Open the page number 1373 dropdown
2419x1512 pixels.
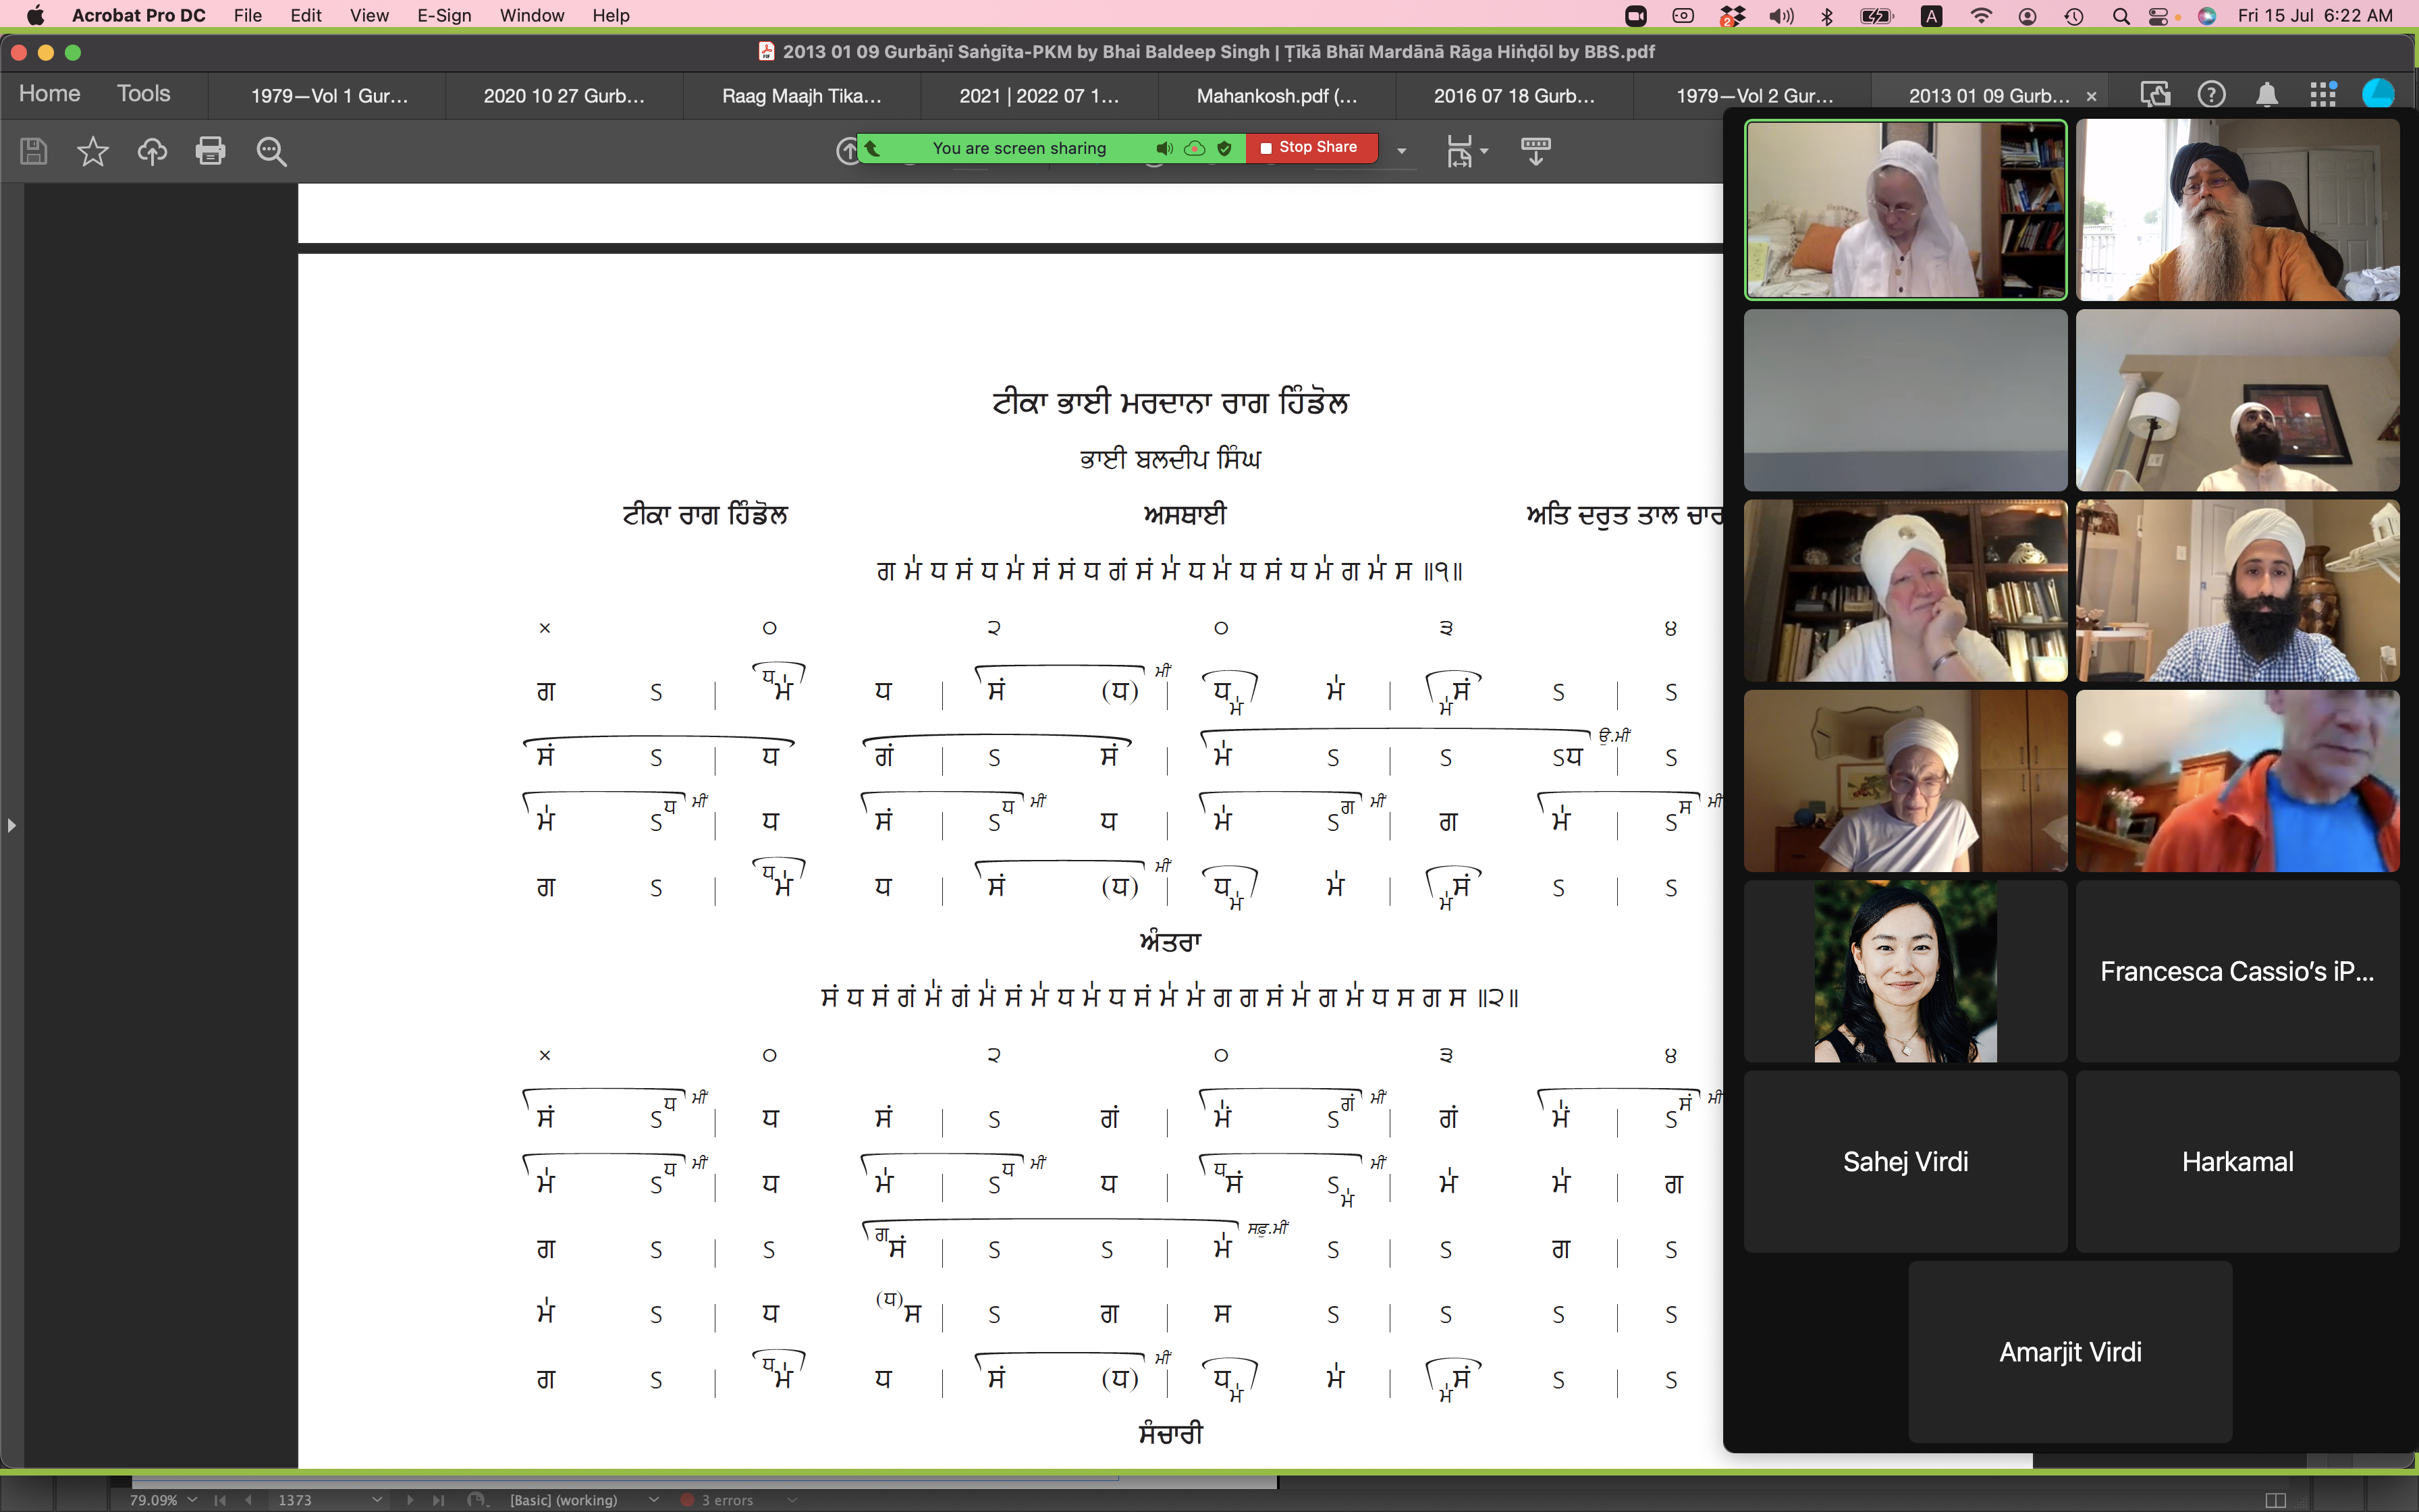[x=377, y=1499]
